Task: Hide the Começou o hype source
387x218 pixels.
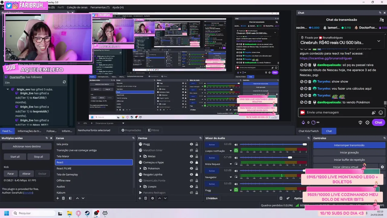Action: click(x=191, y=162)
